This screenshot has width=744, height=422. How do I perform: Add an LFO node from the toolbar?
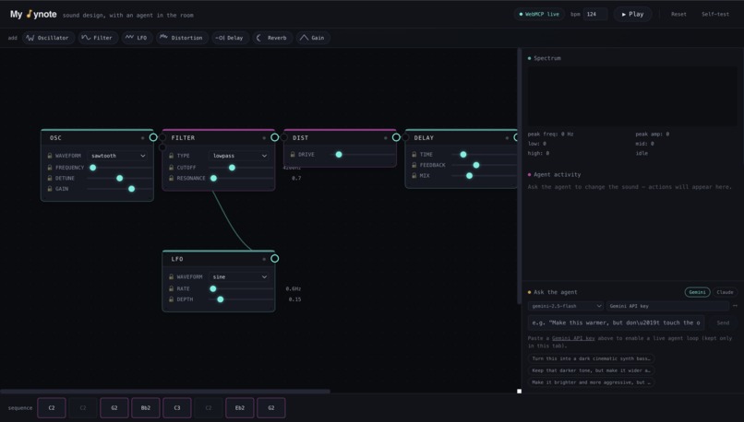(x=137, y=38)
